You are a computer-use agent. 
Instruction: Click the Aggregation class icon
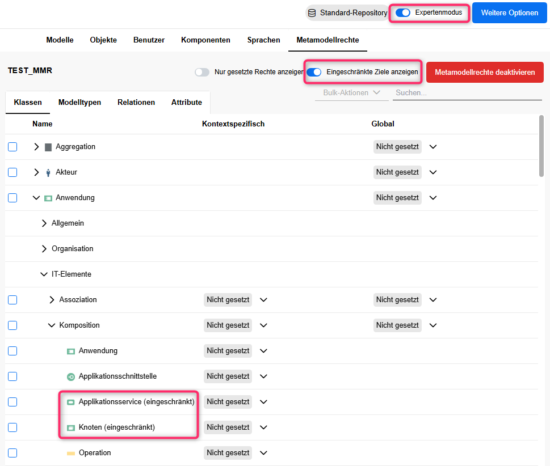48,146
